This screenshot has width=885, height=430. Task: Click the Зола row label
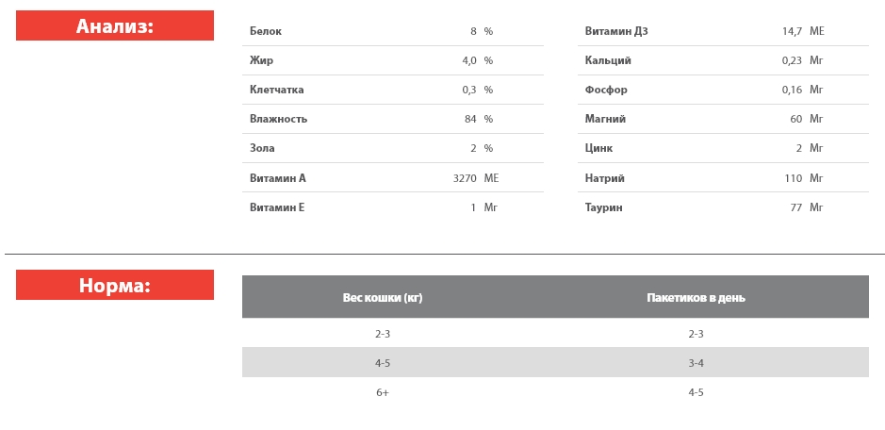pos(262,148)
